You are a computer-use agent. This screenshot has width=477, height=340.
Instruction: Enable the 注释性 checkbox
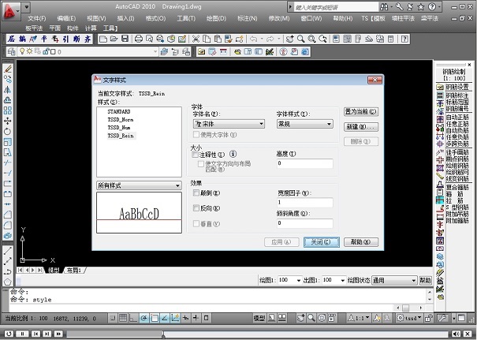pyautogui.click(x=196, y=155)
